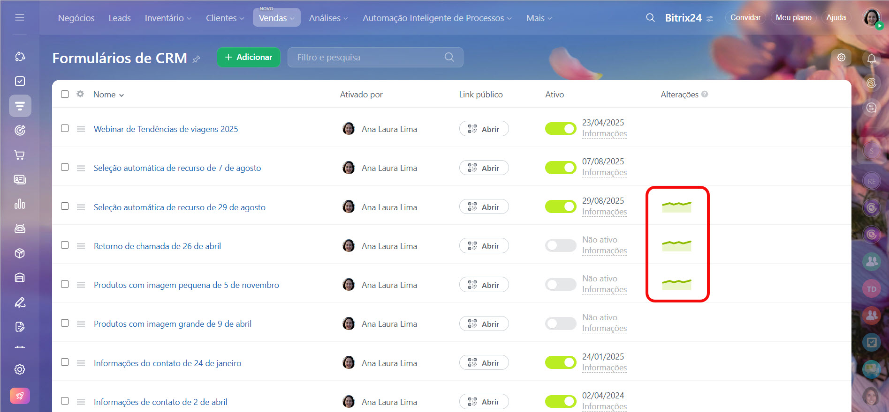The width and height of the screenshot is (889, 412).
Task: Open page settings gear next to the bell
Action: (x=841, y=57)
